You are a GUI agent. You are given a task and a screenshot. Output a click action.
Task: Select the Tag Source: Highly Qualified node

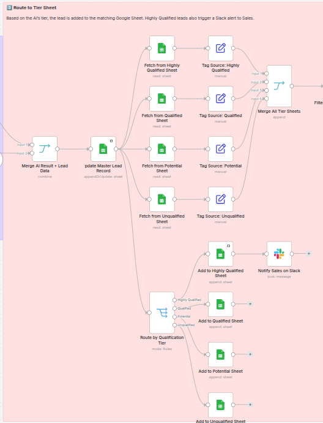pyautogui.click(x=220, y=48)
